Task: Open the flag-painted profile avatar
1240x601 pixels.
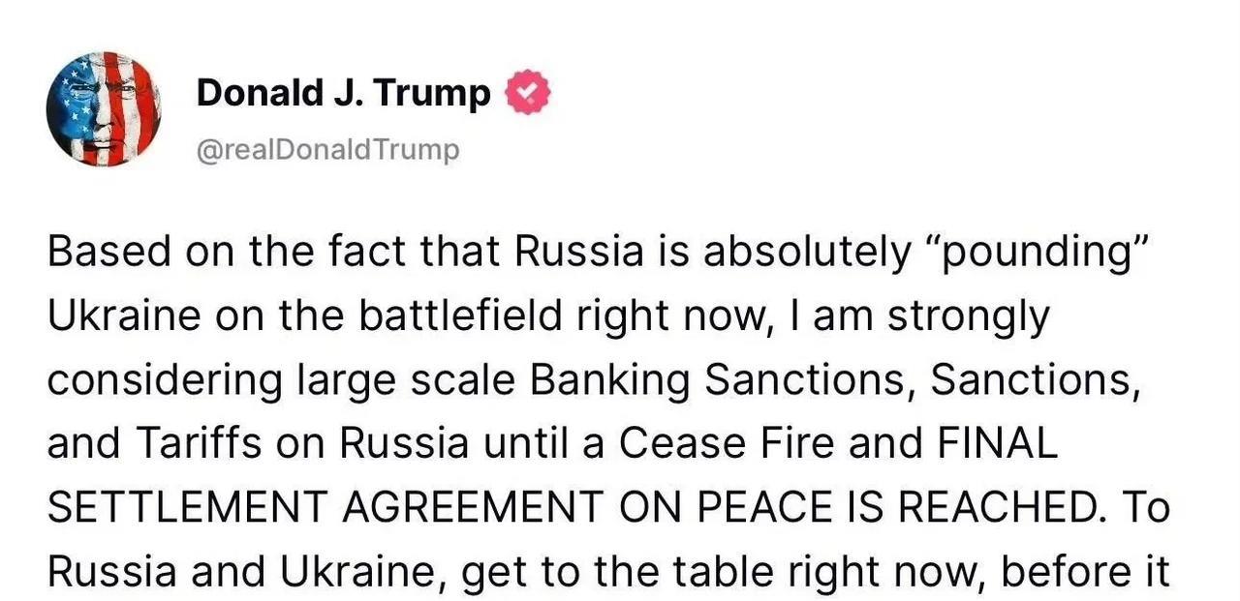Action: pyautogui.click(x=104, y=109)
